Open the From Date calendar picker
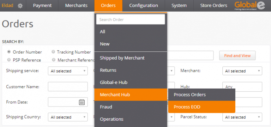The width and height of the screenshot is (271, 127). (x=82, y=102)
